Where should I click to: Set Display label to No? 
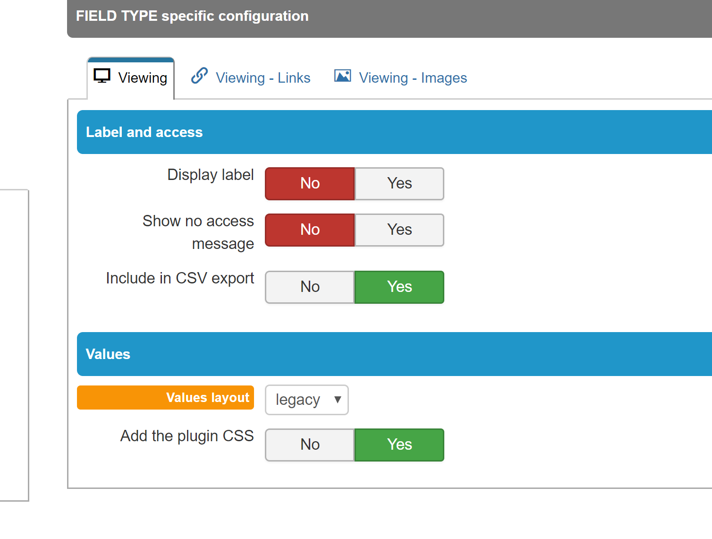point(310,183)
